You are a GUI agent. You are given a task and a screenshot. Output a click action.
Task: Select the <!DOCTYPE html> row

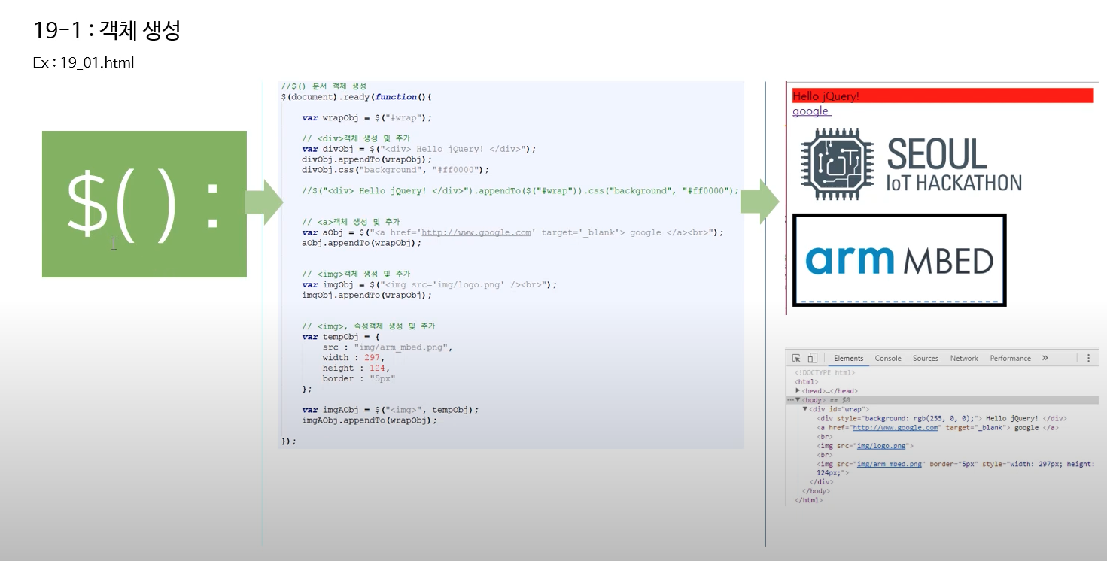[x=825, y=372]
